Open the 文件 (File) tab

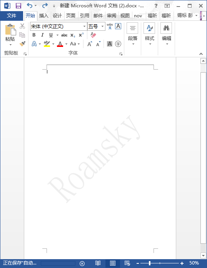(x=12, y=16)
